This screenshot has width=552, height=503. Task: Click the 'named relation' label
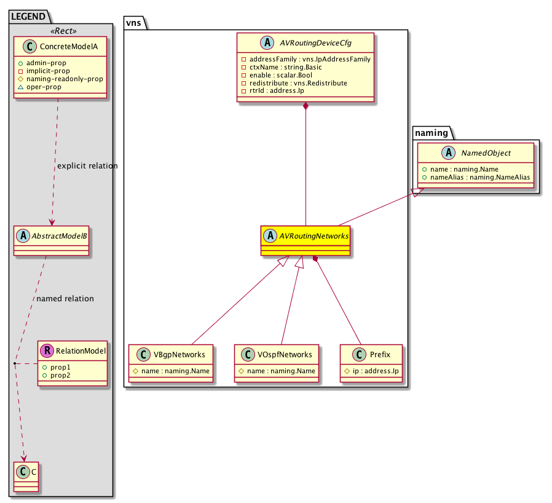(x=65, y=299)
